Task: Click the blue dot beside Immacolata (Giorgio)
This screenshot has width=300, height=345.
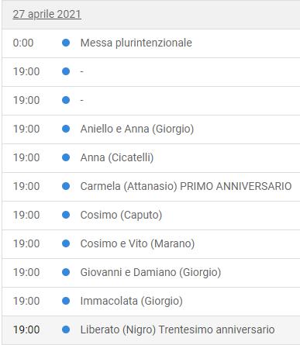Action: coord(66,301)
